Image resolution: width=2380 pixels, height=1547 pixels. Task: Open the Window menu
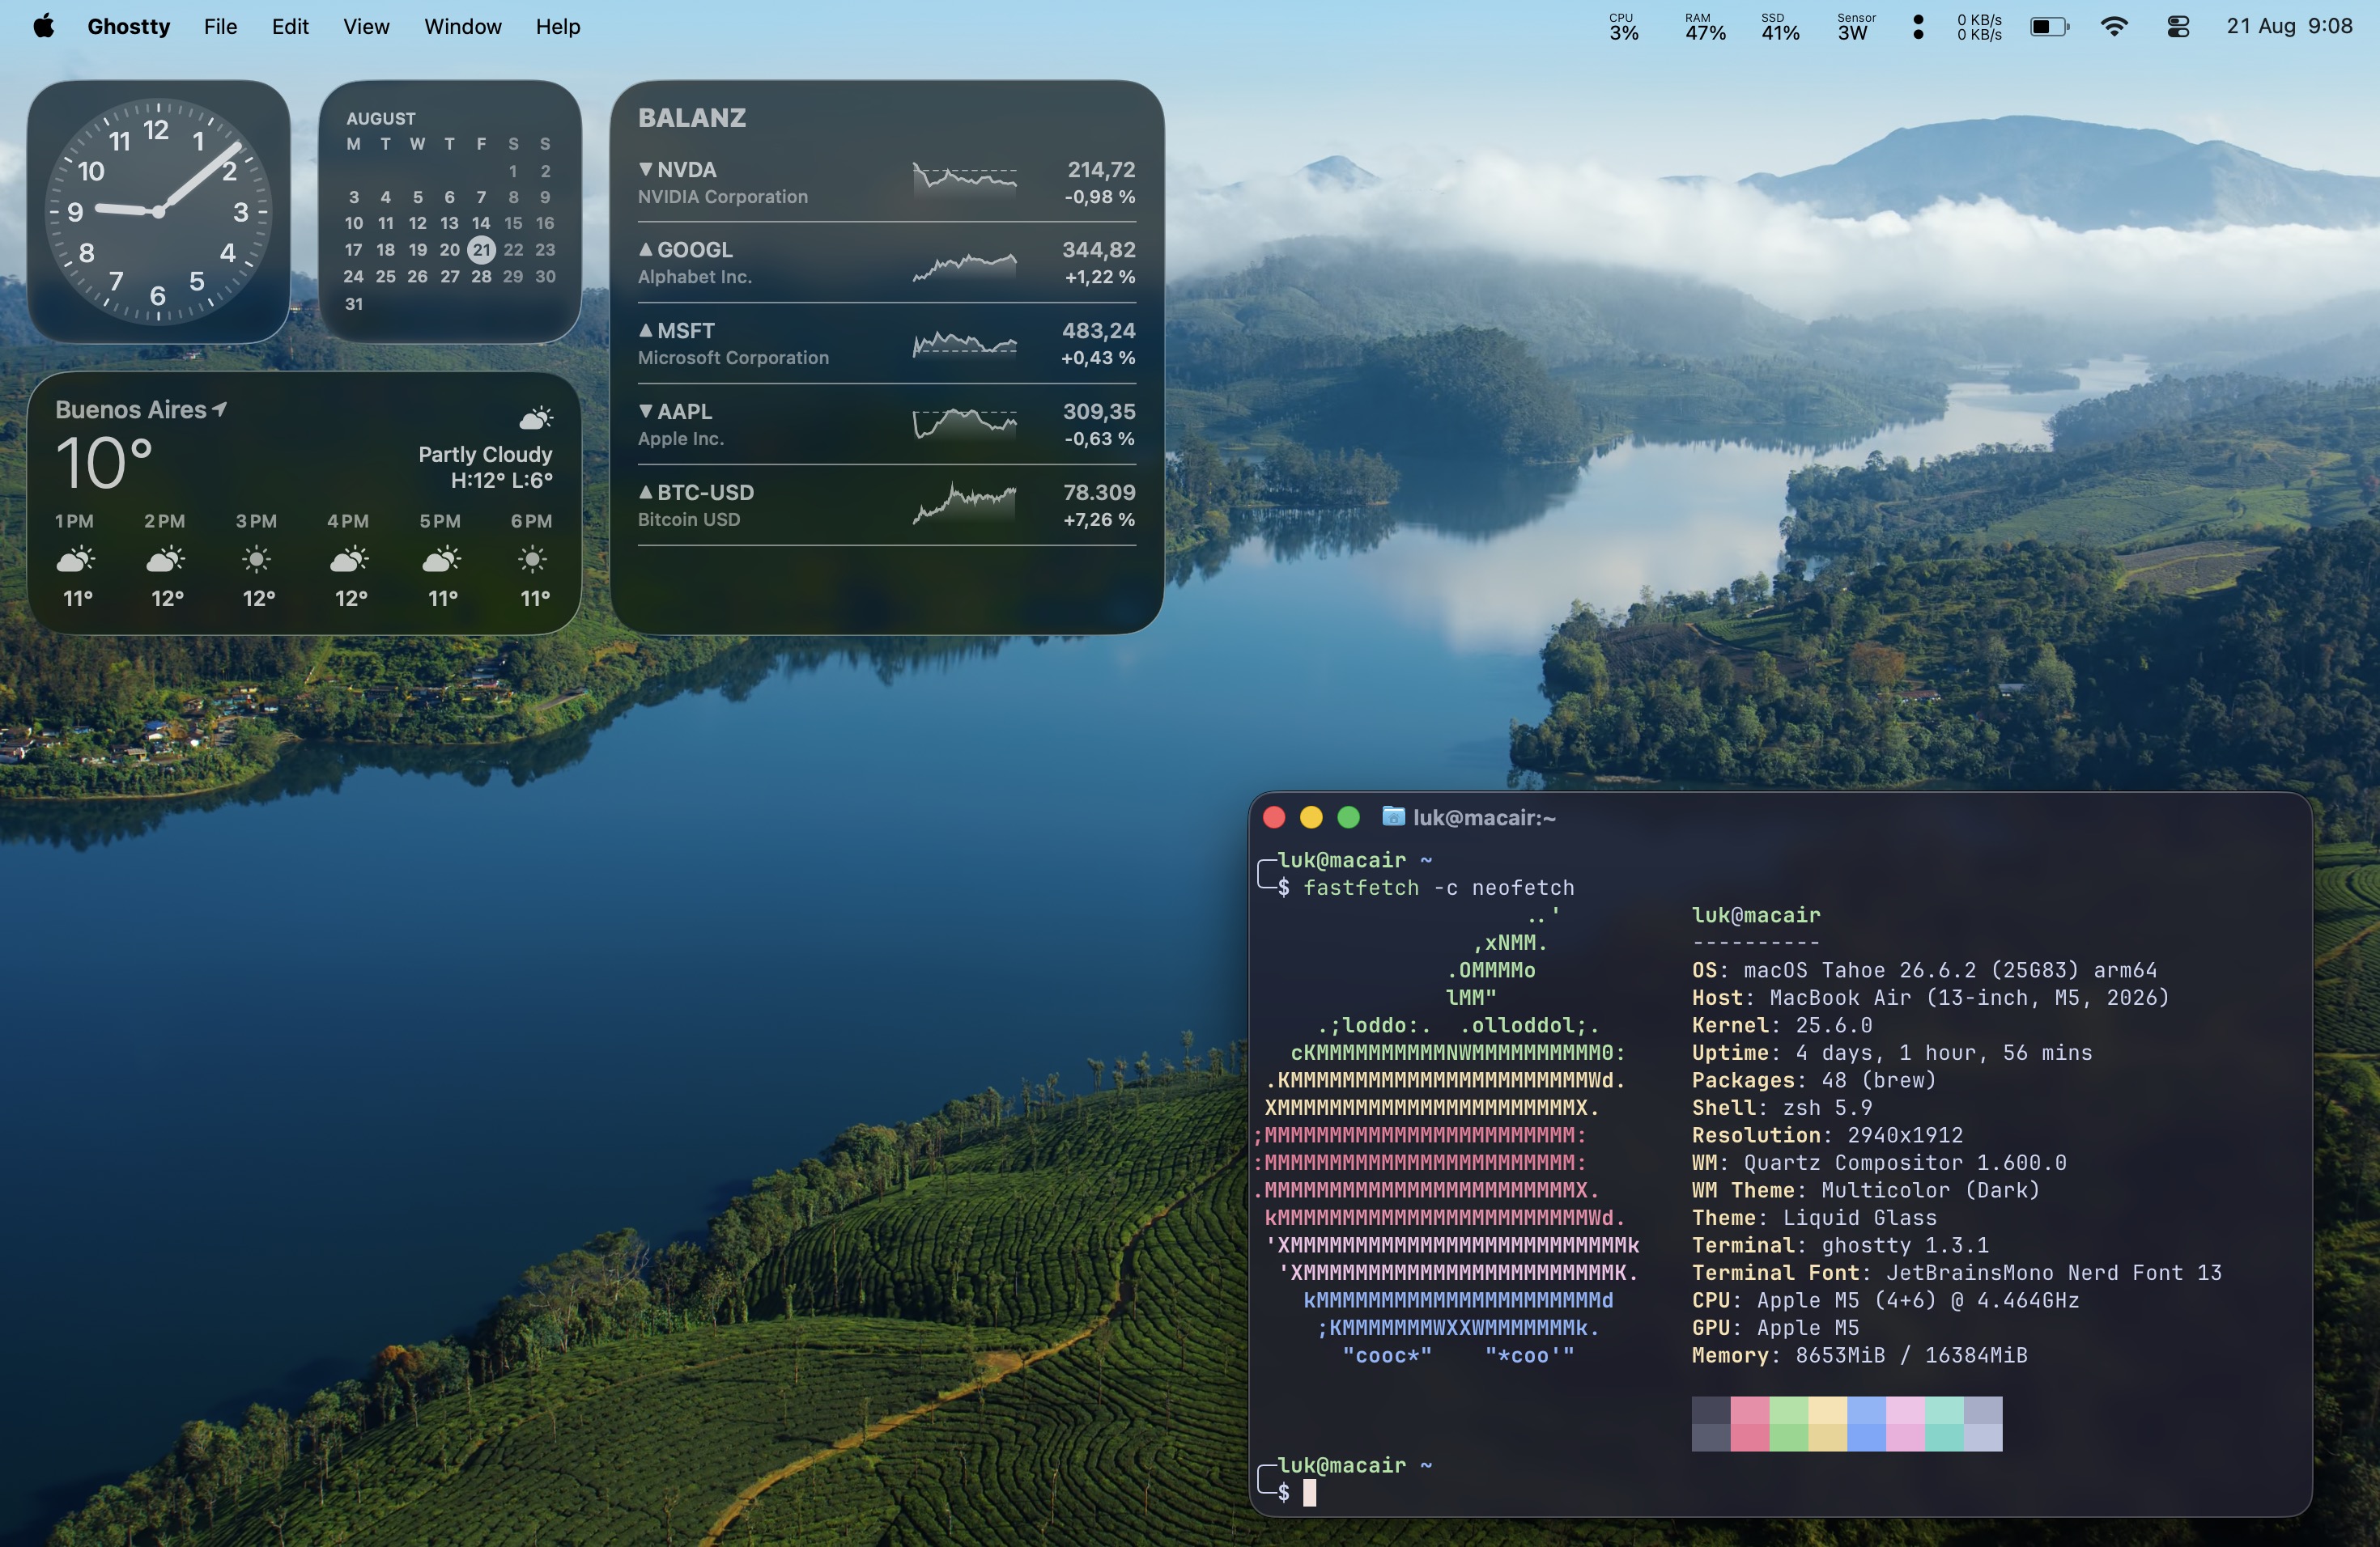(463, 27)
